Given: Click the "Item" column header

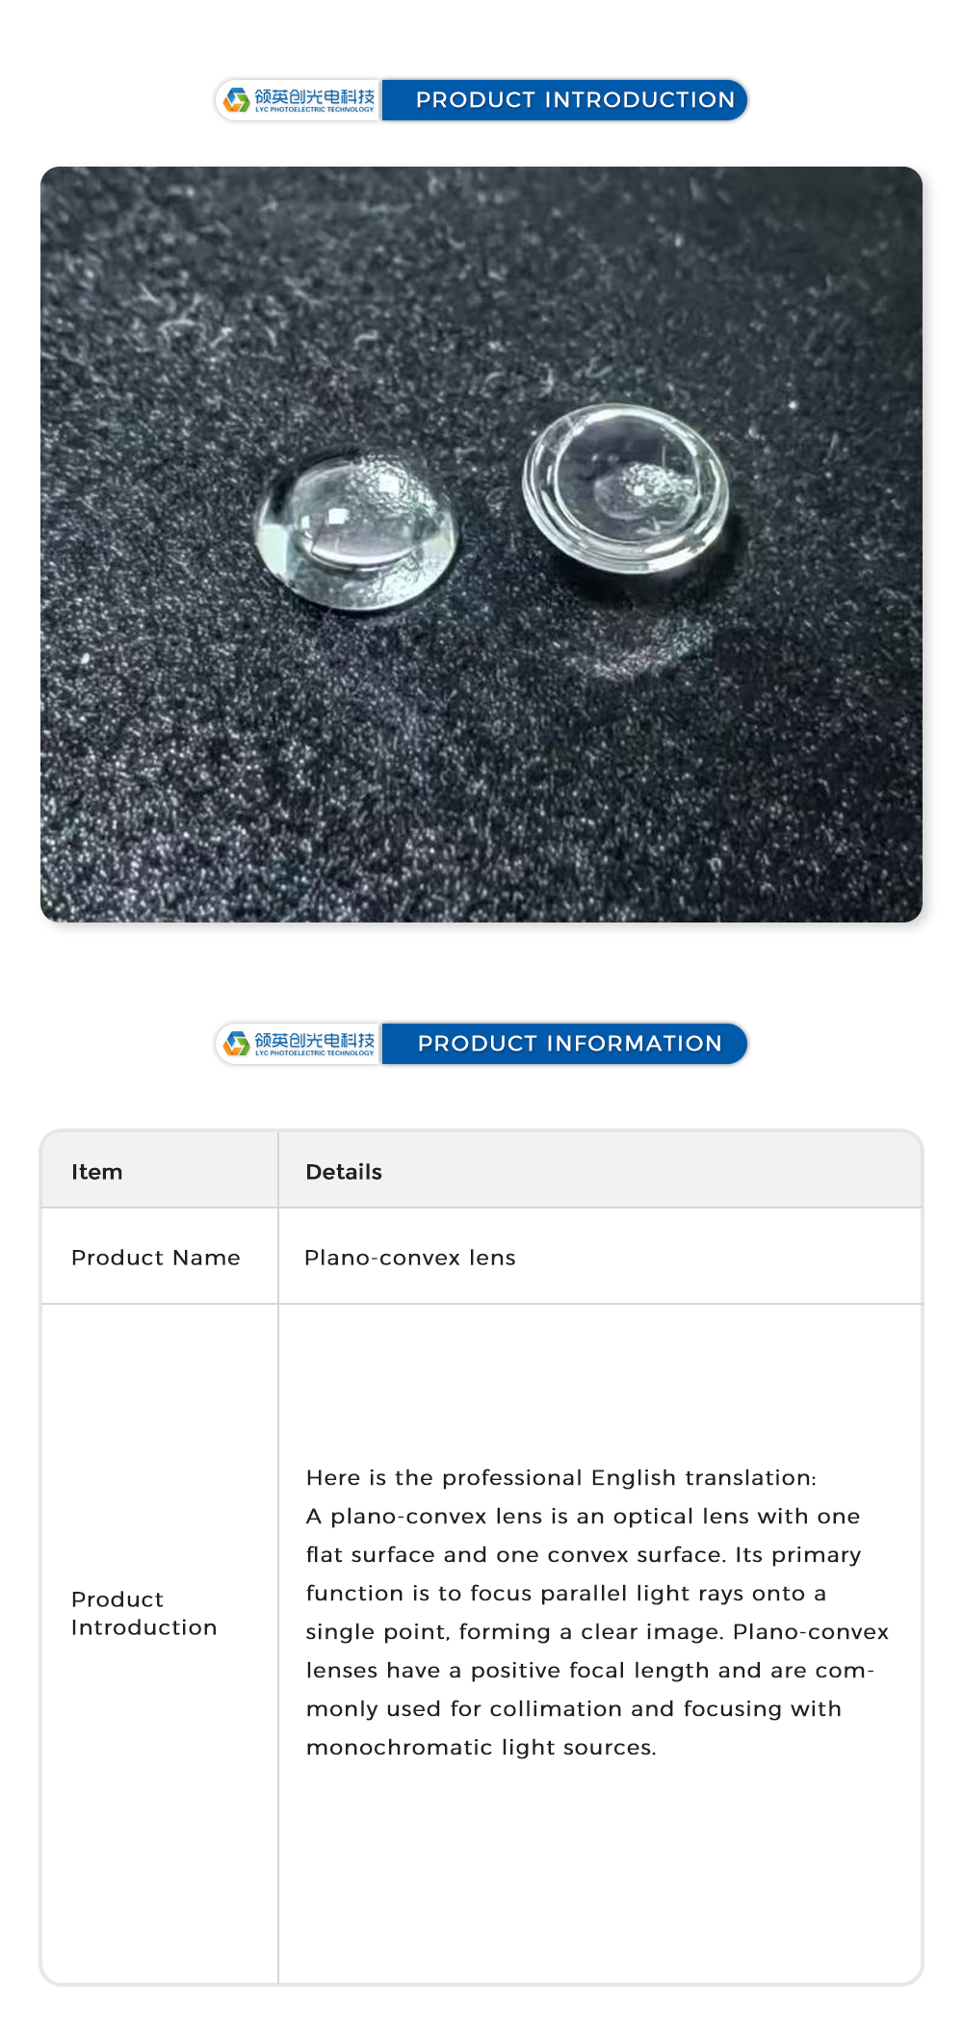Looking at the screenshot, I should coord(96,1172).
